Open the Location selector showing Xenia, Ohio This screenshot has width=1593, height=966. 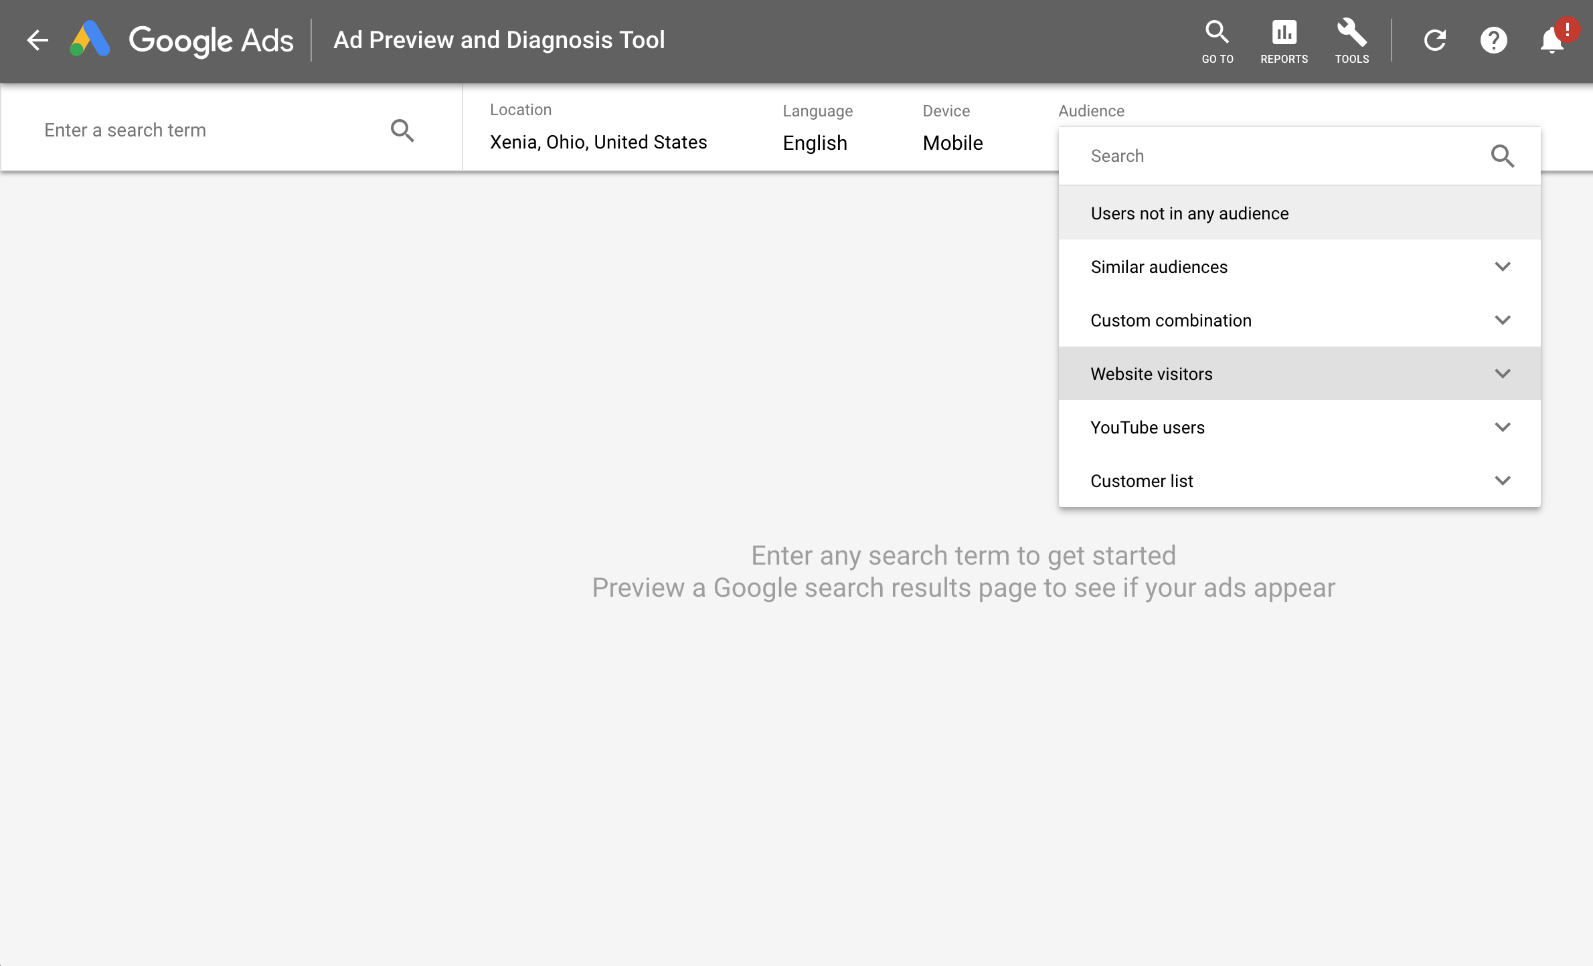598,142
